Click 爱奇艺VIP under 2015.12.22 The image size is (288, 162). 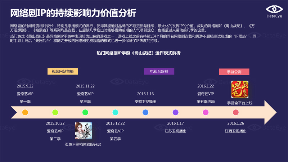[x=115, y=131]
